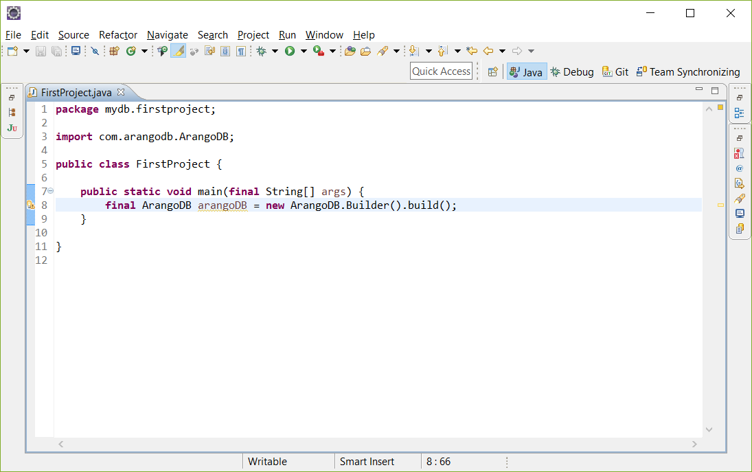Click the grayed footprints icon
This screenshot has width=752, height=472.
[194, 51]
